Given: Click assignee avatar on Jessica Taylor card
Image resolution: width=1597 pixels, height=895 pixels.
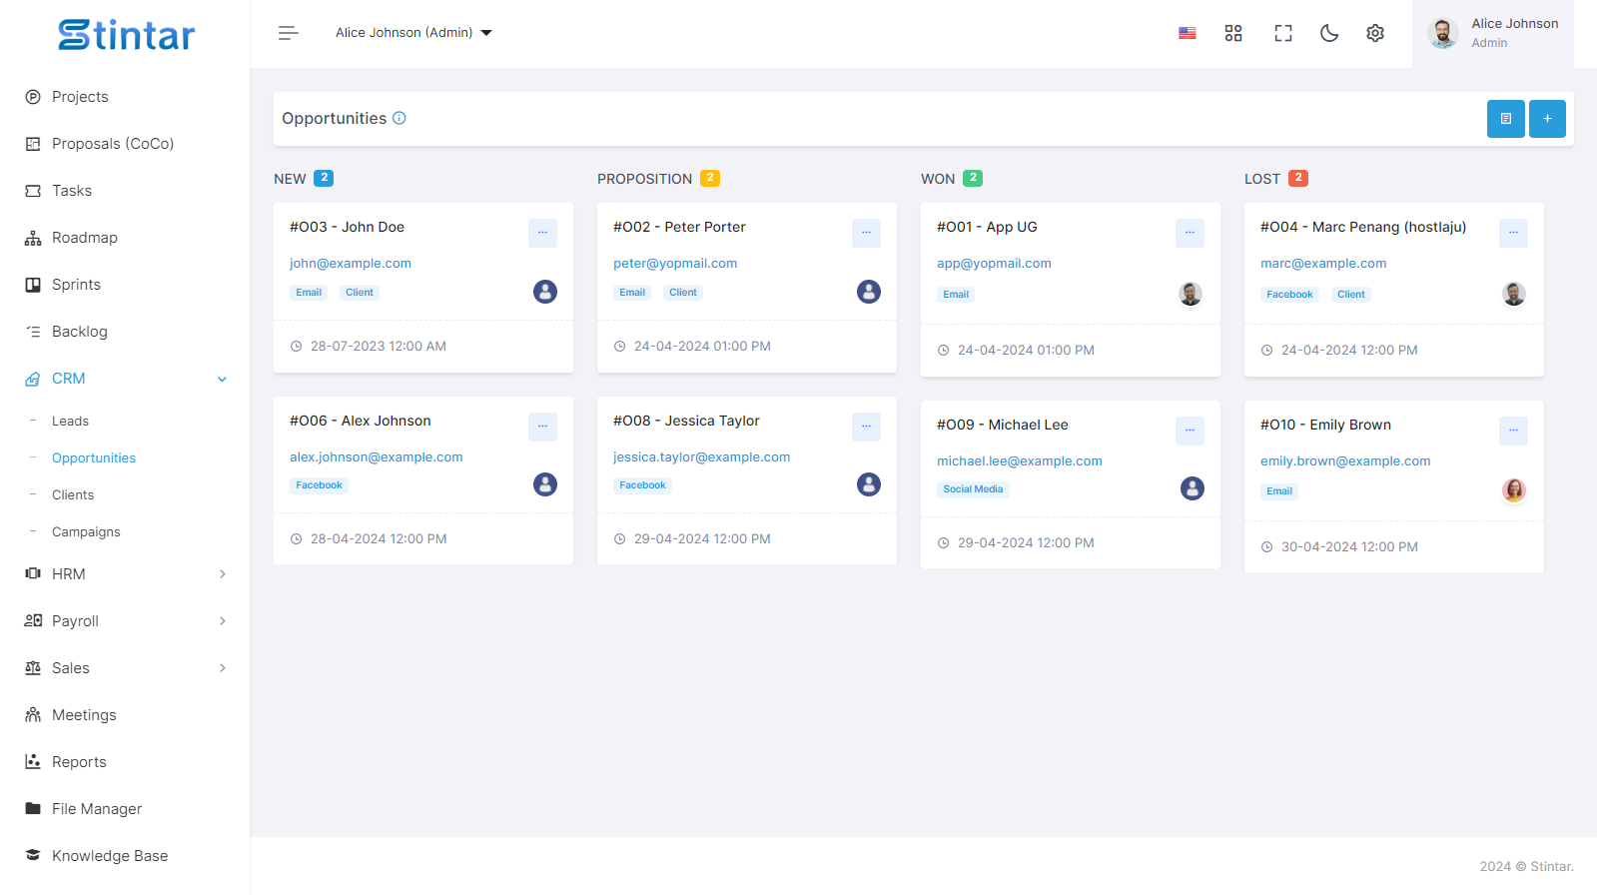Looking at the screenshot, I should pos(869,484).
